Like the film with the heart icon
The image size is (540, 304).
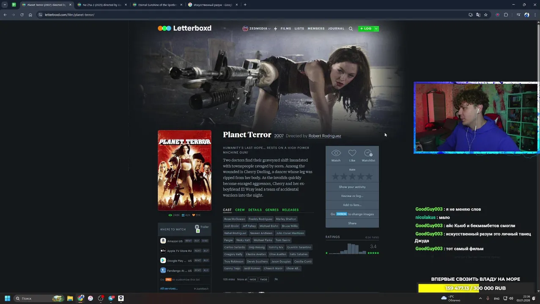(x=352, y=153)
